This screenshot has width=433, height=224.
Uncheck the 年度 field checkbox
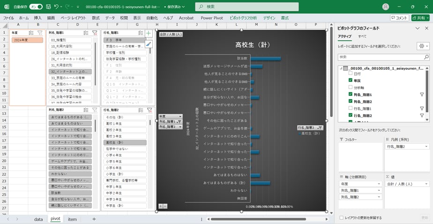(351, 81)
